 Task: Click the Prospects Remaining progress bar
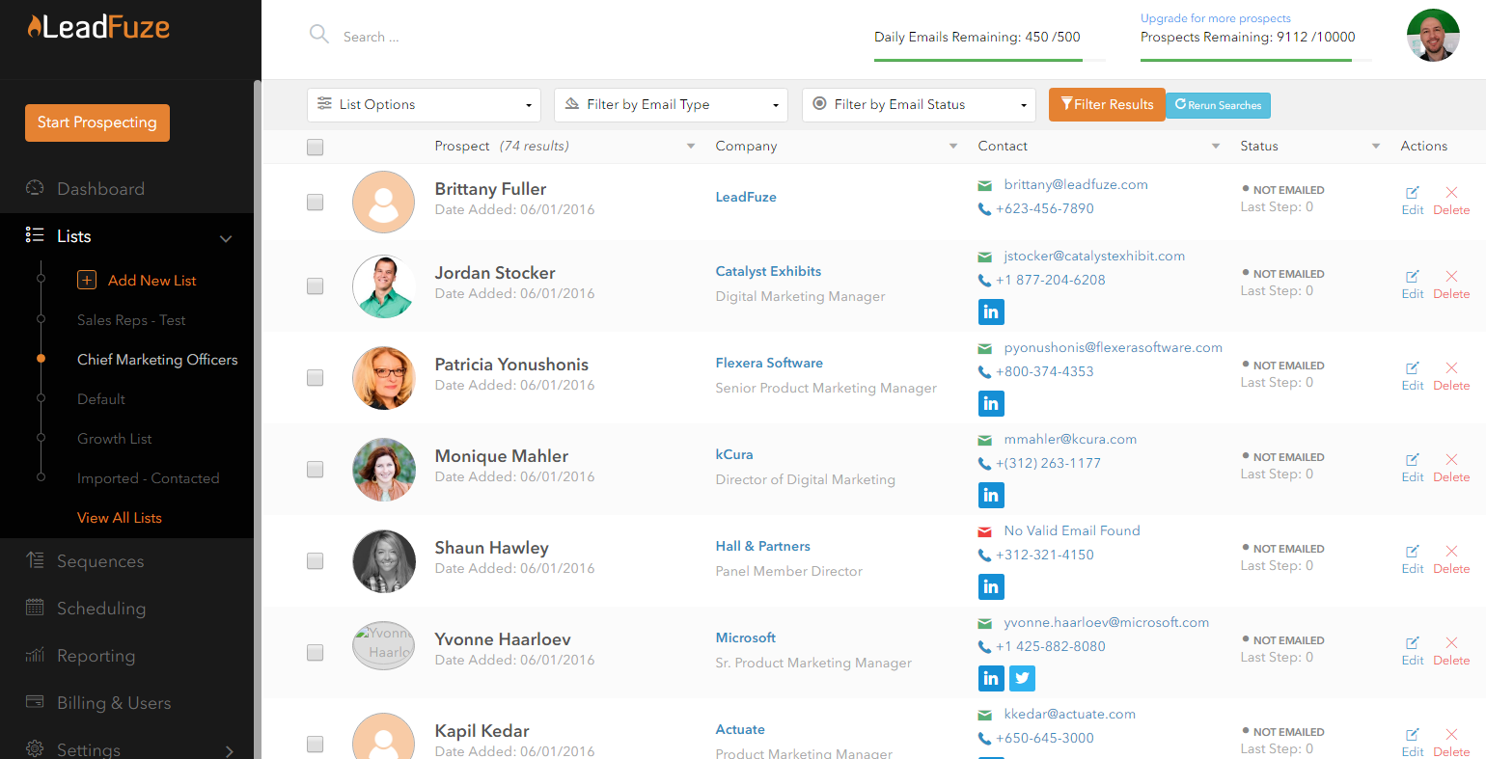(x=1256, y=60)
